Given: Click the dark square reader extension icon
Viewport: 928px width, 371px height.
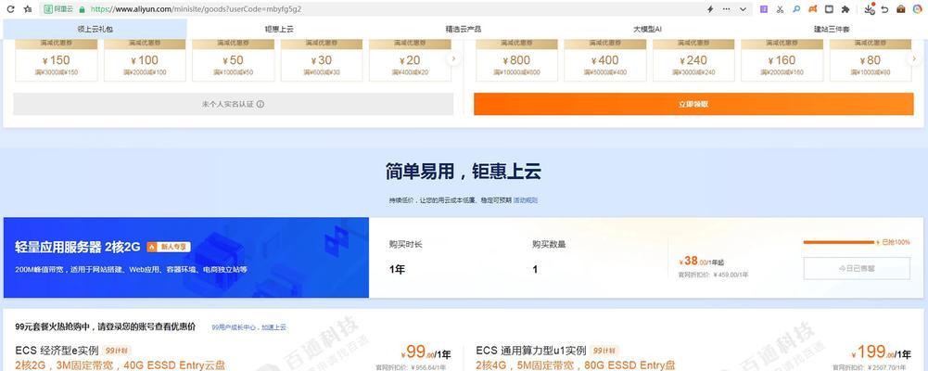Looking at the screenshot, I should tap(829, 9).
